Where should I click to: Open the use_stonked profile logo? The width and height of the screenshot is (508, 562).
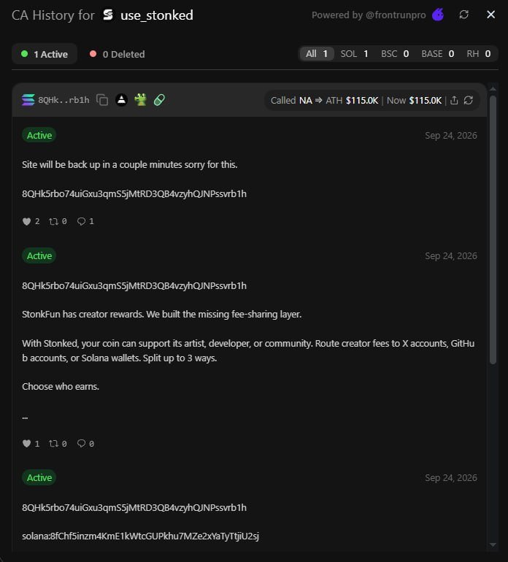pos(108,15)
